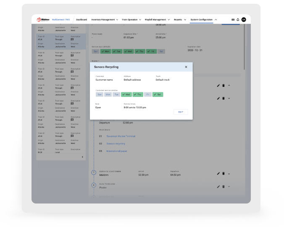This screenshot has width=284, height=227.
Task: Delete the Meldrim service customer stop
Action: [x=224, y=173]
